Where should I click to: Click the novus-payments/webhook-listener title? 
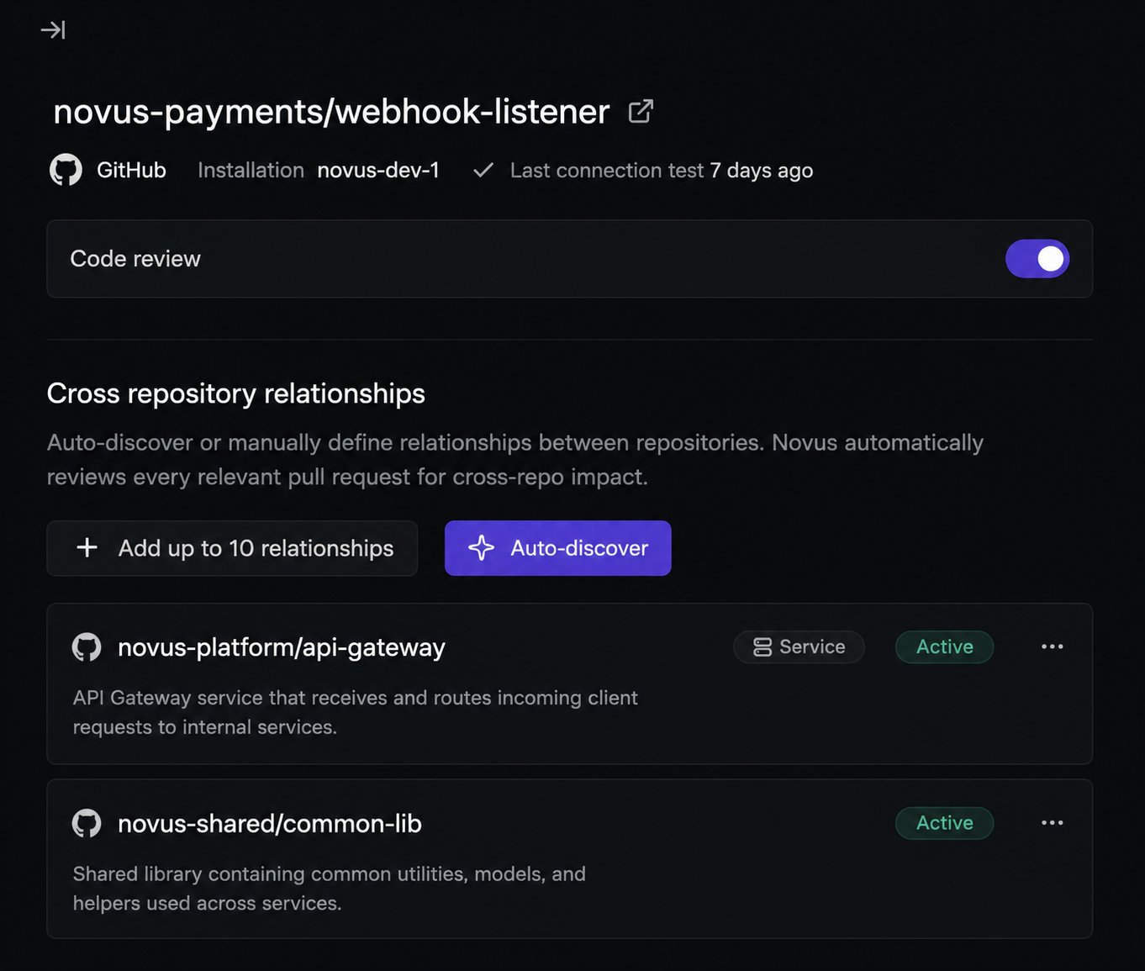point(331,112)
